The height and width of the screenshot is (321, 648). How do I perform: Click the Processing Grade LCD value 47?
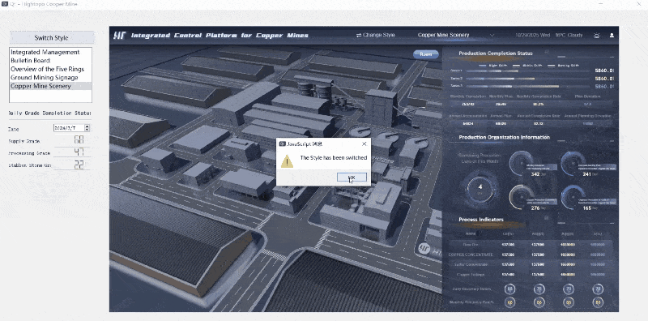click(x=79, y=152)
